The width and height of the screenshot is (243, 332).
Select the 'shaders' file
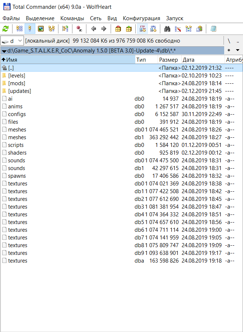point(122,153)
